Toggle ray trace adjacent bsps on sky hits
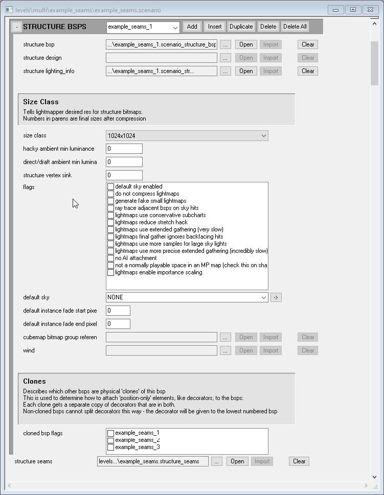384x495 pixels. pos(110,208)
